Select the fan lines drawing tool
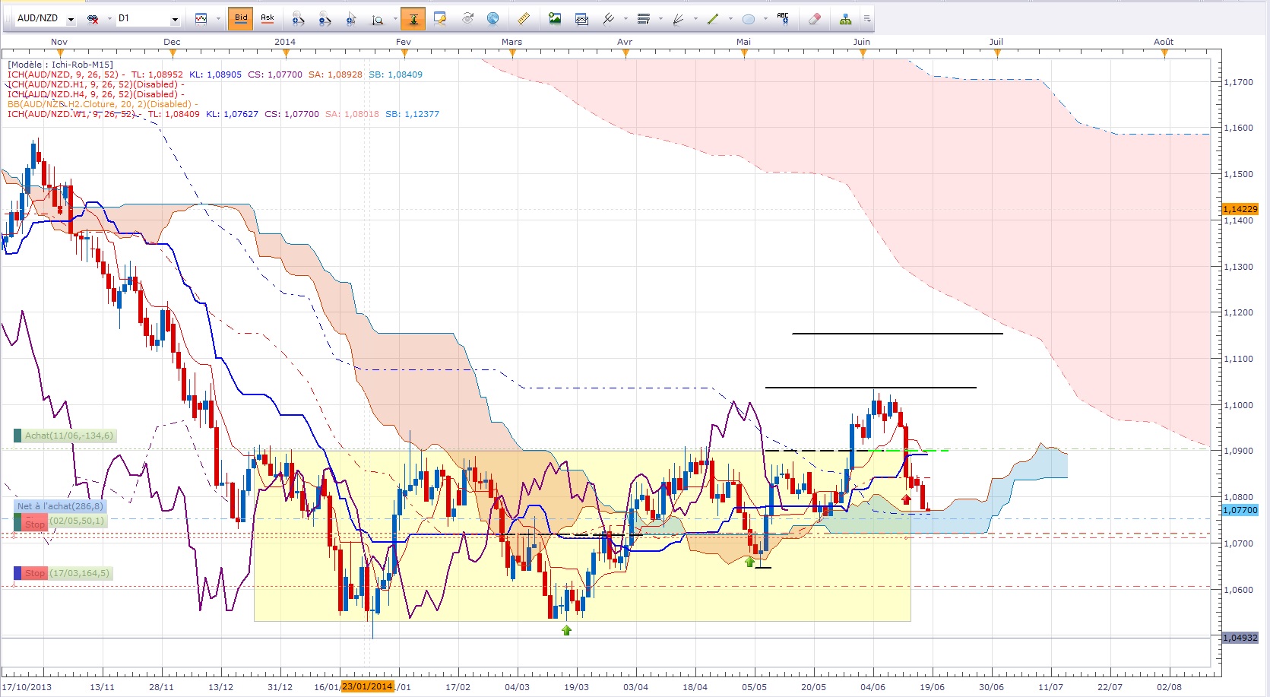 pos(679,18)
